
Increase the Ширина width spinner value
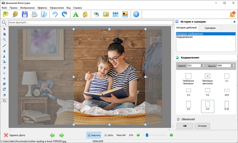click(202, 65)
